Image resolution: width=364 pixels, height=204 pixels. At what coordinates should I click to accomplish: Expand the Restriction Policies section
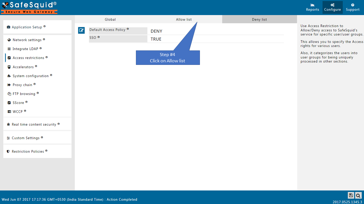point(28,152)
